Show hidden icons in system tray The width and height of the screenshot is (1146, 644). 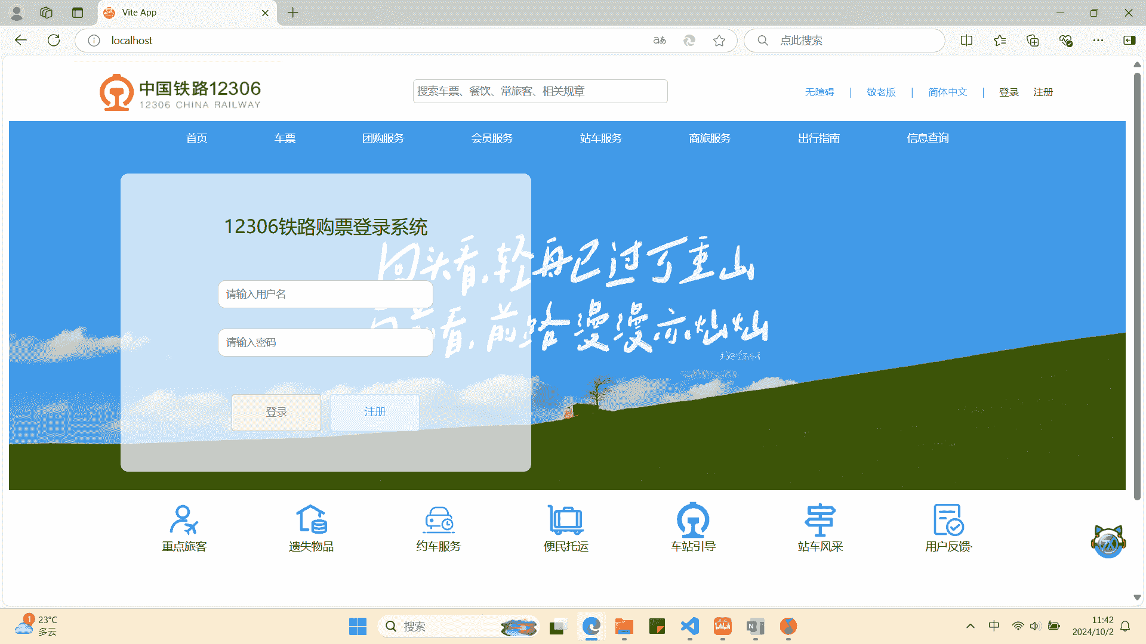pos(971,626)
